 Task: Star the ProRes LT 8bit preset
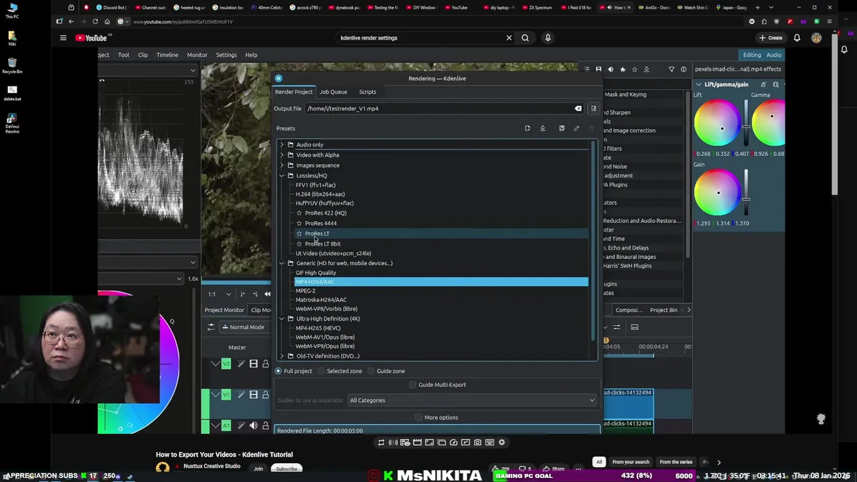click(299, 244)
